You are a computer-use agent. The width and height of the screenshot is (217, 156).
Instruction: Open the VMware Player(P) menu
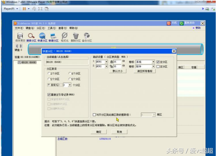coord(11,9)
